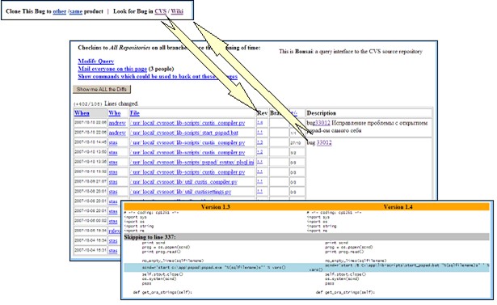The width and height of the screenshot is (497, 305).
Task: Open the custissettings.py file link
Action: pos(180,192)
